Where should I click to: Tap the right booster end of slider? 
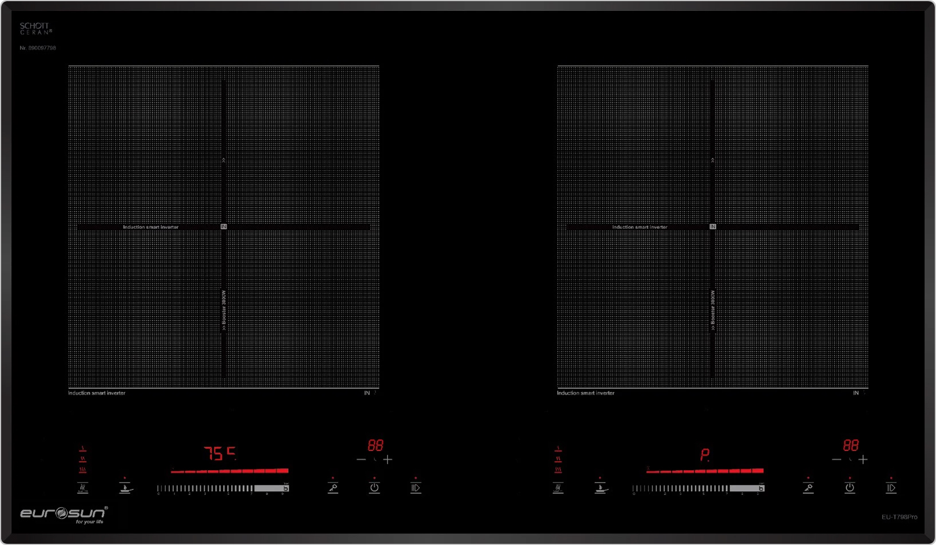tap(760, 488)
